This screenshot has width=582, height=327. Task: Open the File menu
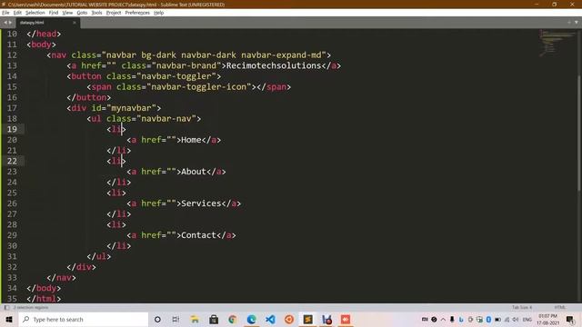pos(5,13)
